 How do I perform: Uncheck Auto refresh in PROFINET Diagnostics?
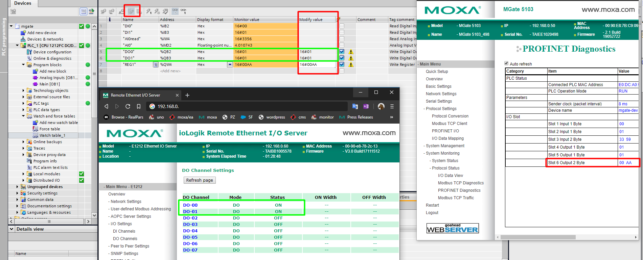coord(506,63)
